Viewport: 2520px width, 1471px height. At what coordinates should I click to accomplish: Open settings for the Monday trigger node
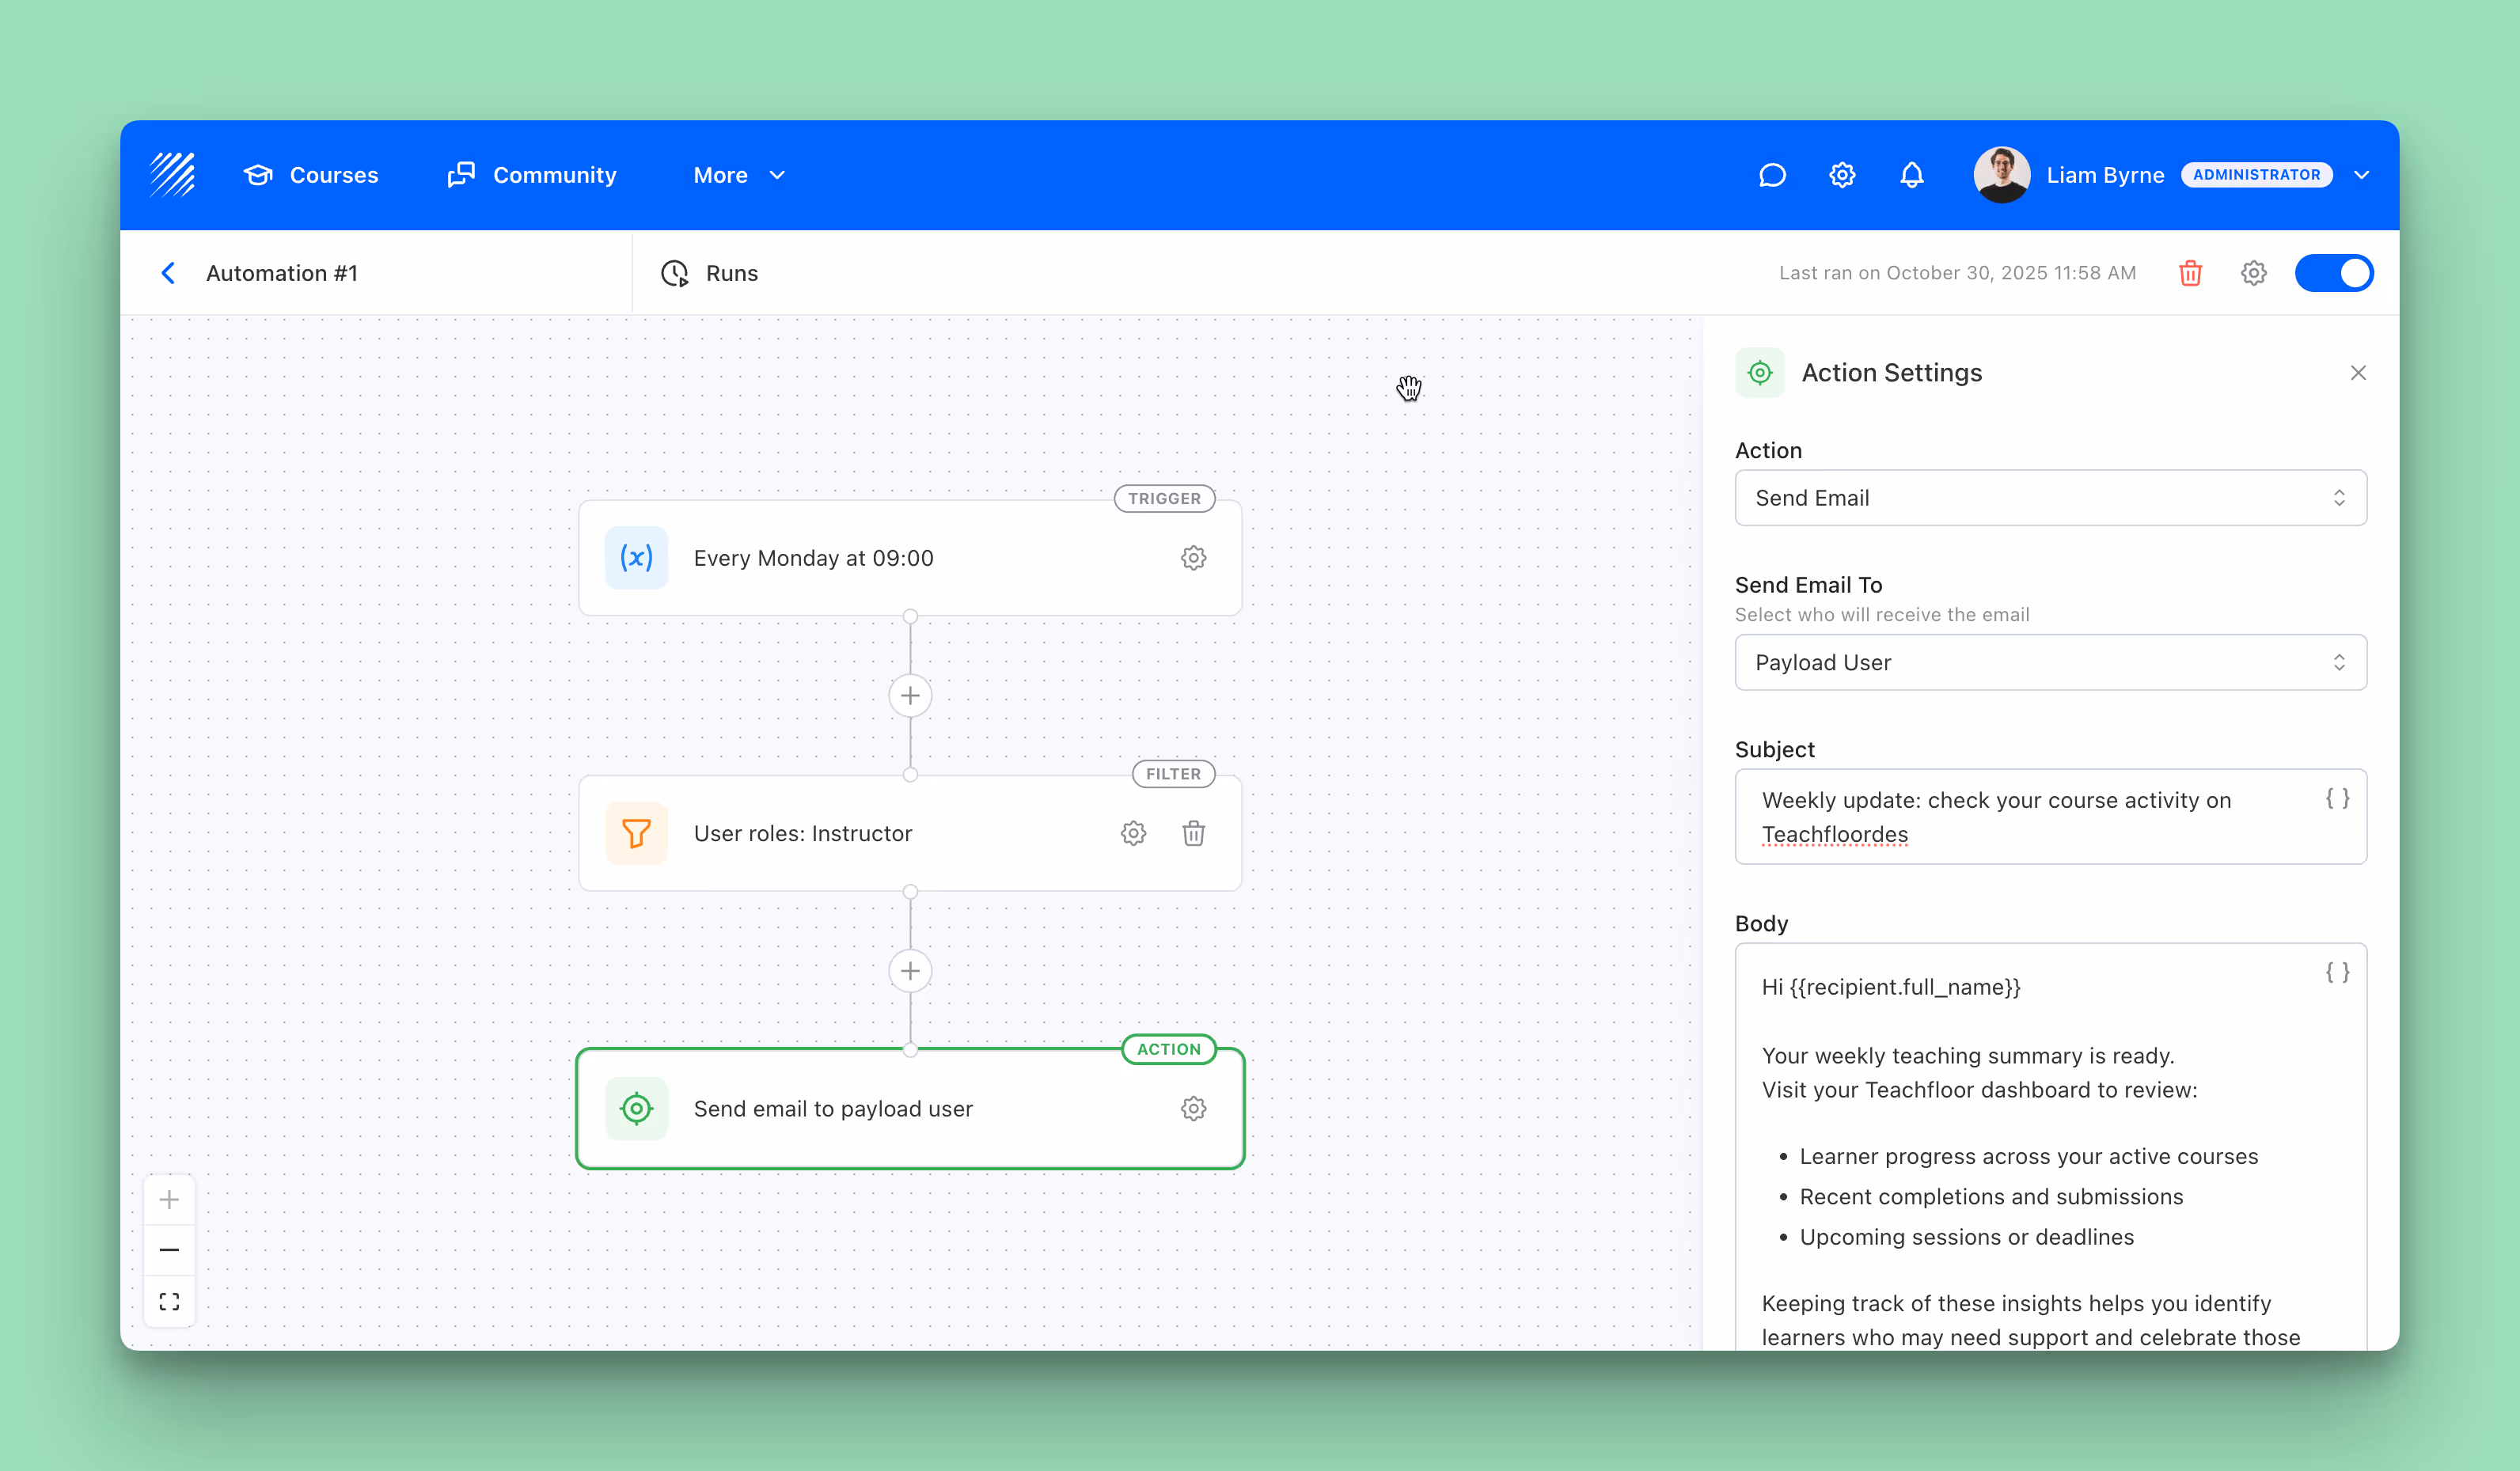[x=1194, y=558]
